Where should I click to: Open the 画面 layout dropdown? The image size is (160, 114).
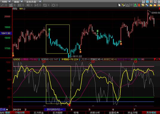coord(18,1)
